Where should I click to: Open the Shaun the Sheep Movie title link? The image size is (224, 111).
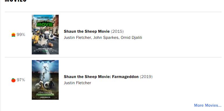point(87,31)
